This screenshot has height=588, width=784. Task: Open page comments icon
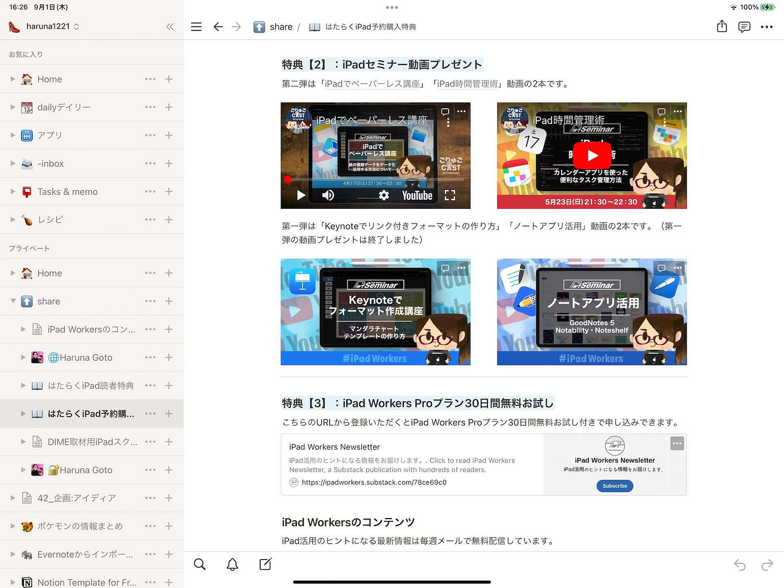pos(744,27)
